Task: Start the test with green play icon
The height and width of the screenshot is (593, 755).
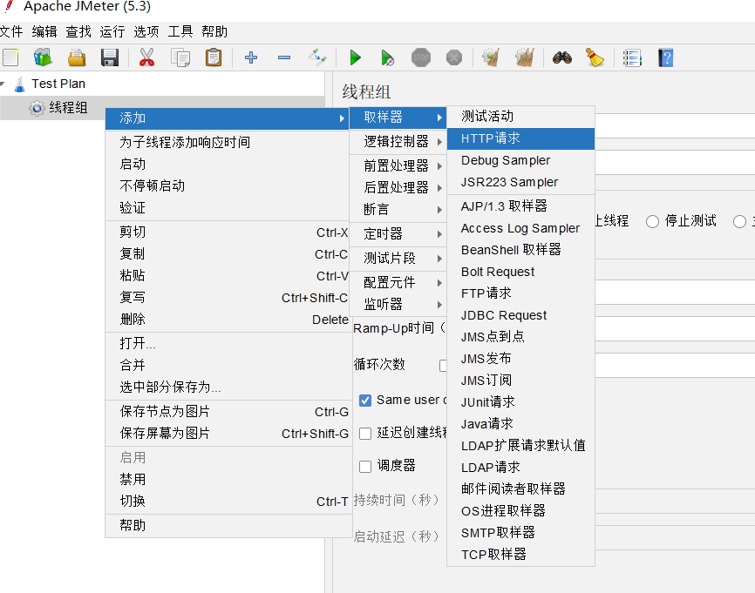Action: (356, 57)
